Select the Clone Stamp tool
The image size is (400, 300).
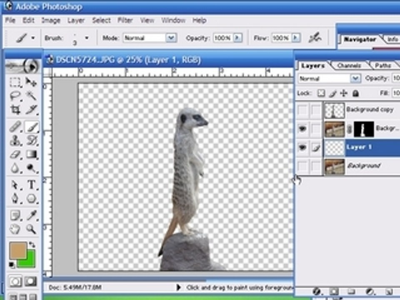[15, 140]
